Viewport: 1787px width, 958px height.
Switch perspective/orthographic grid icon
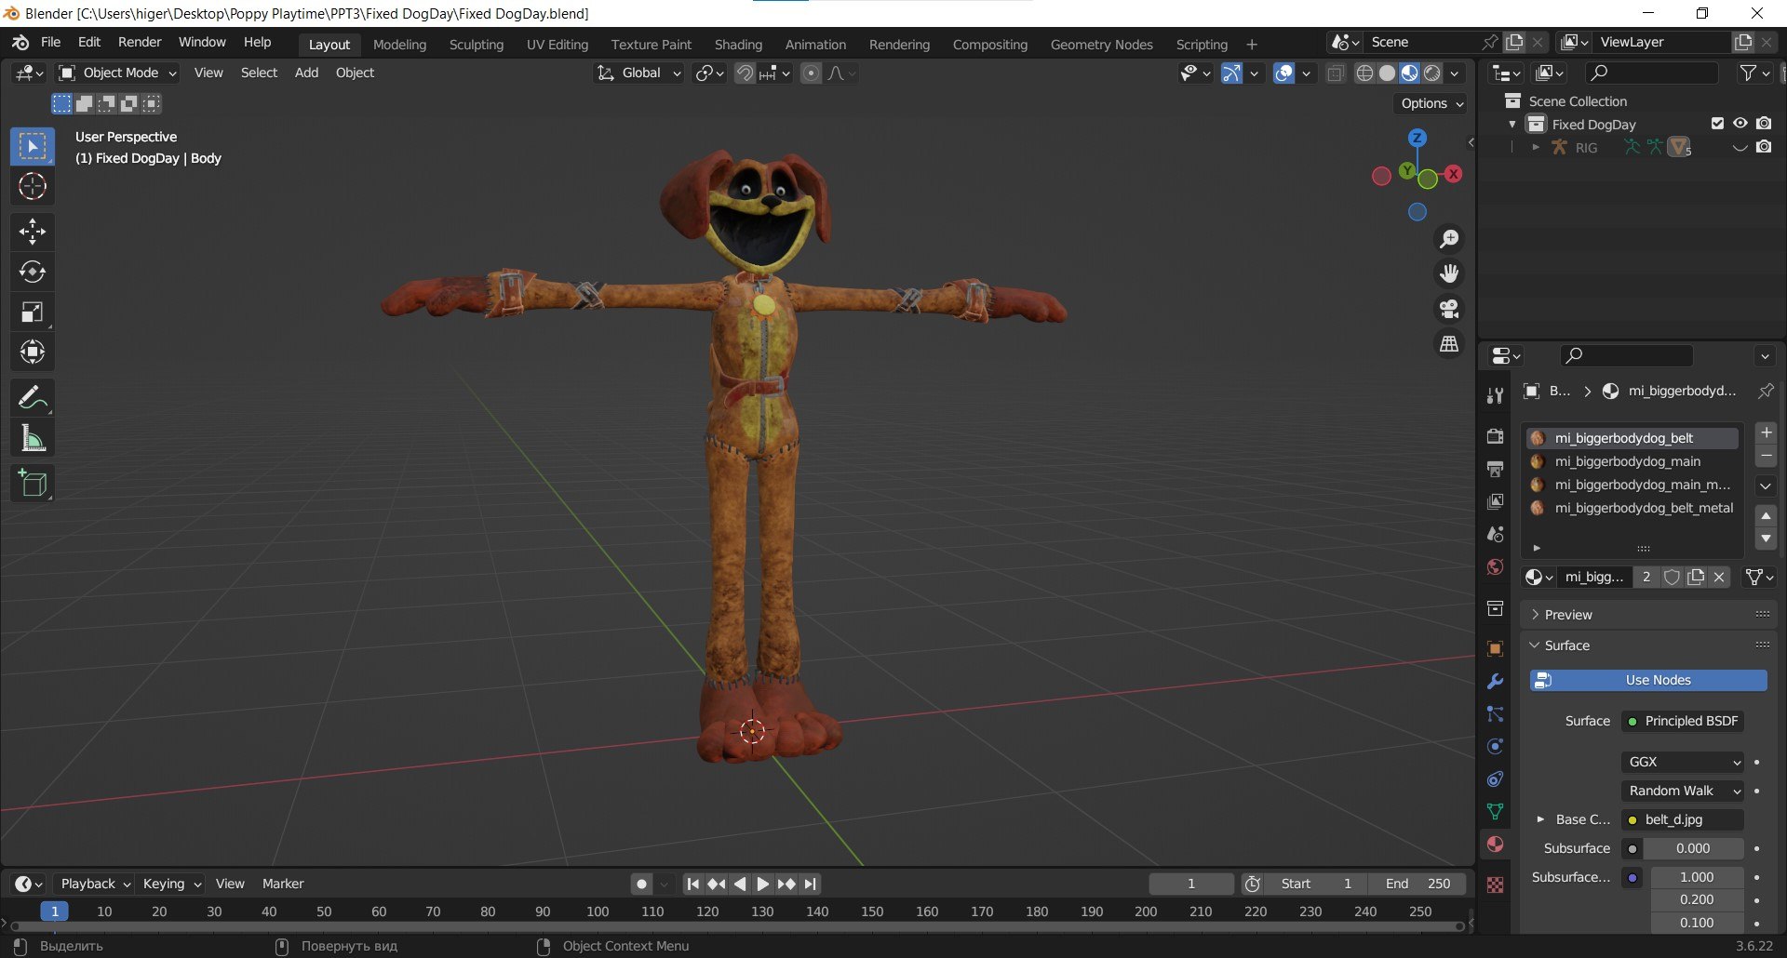coord(1449,344)
